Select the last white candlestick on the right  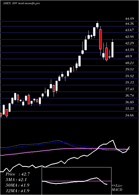(112, 50)
